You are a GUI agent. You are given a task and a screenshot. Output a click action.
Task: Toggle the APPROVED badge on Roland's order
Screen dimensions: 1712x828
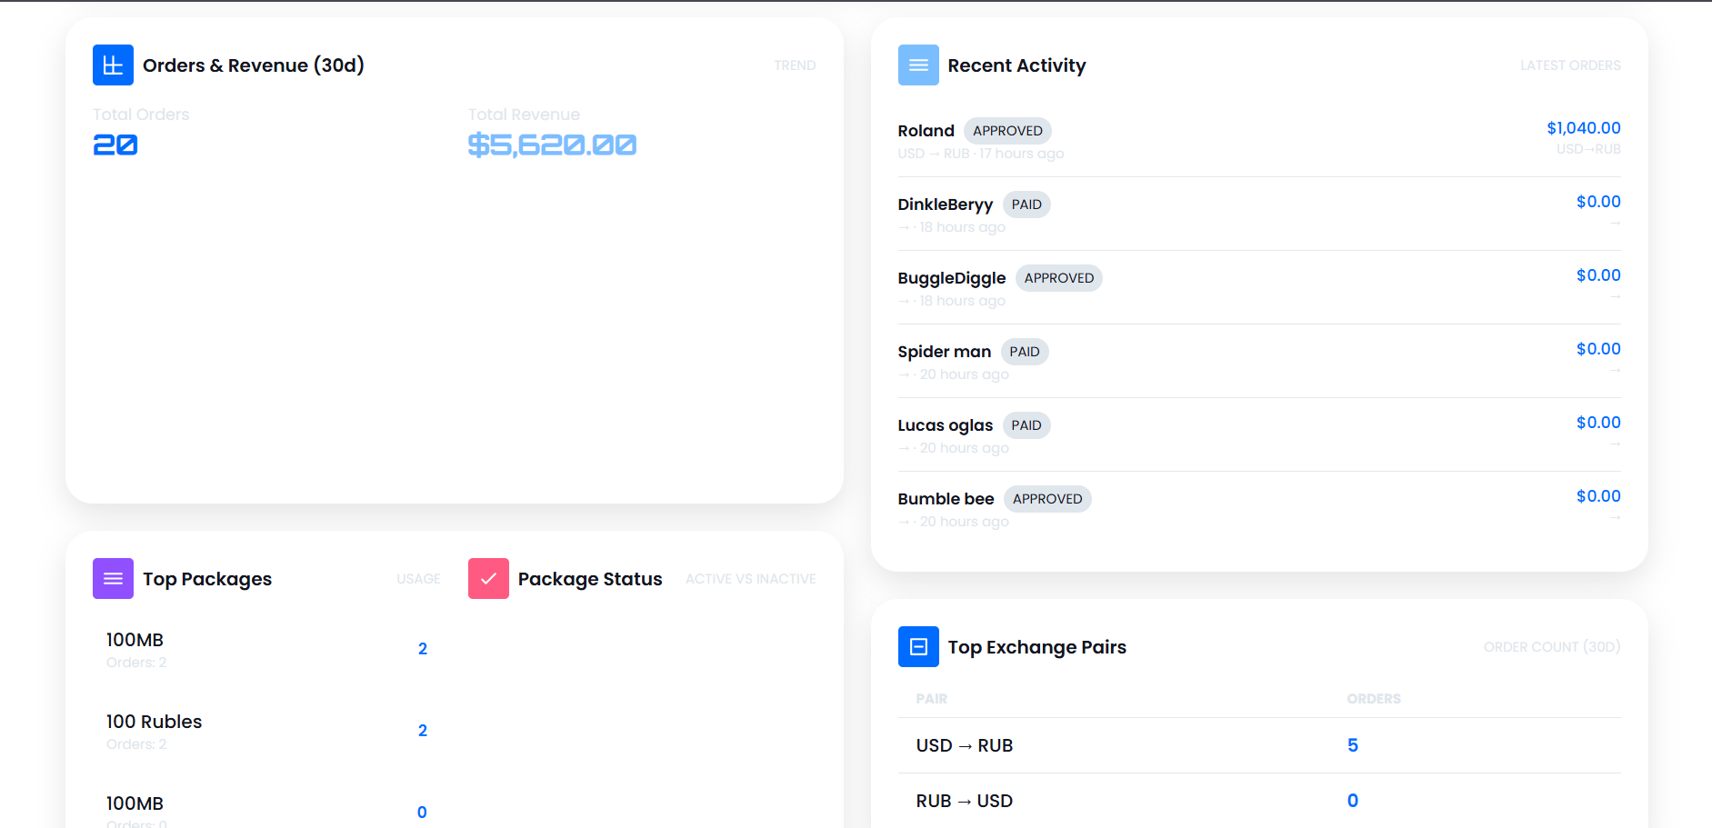pyautogui.click(x=1007, y=130)
